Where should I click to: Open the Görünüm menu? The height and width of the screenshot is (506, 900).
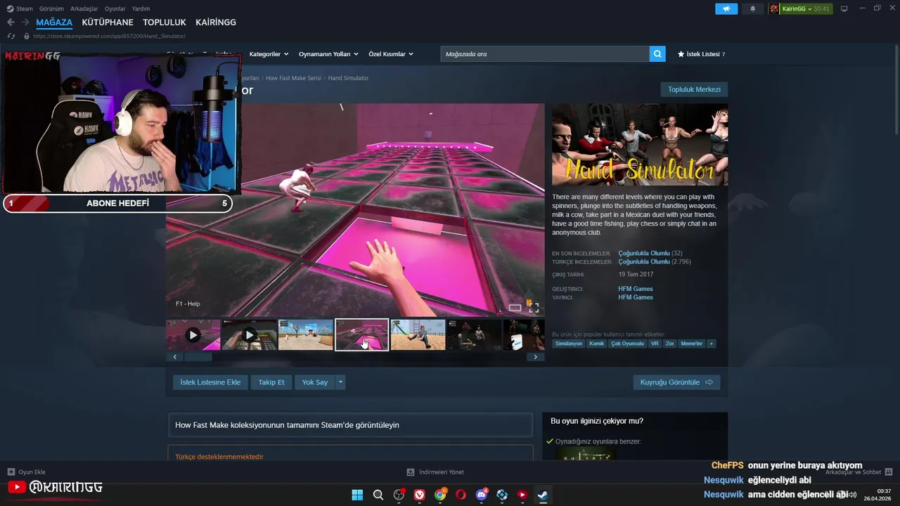click(x=51, y=8)
